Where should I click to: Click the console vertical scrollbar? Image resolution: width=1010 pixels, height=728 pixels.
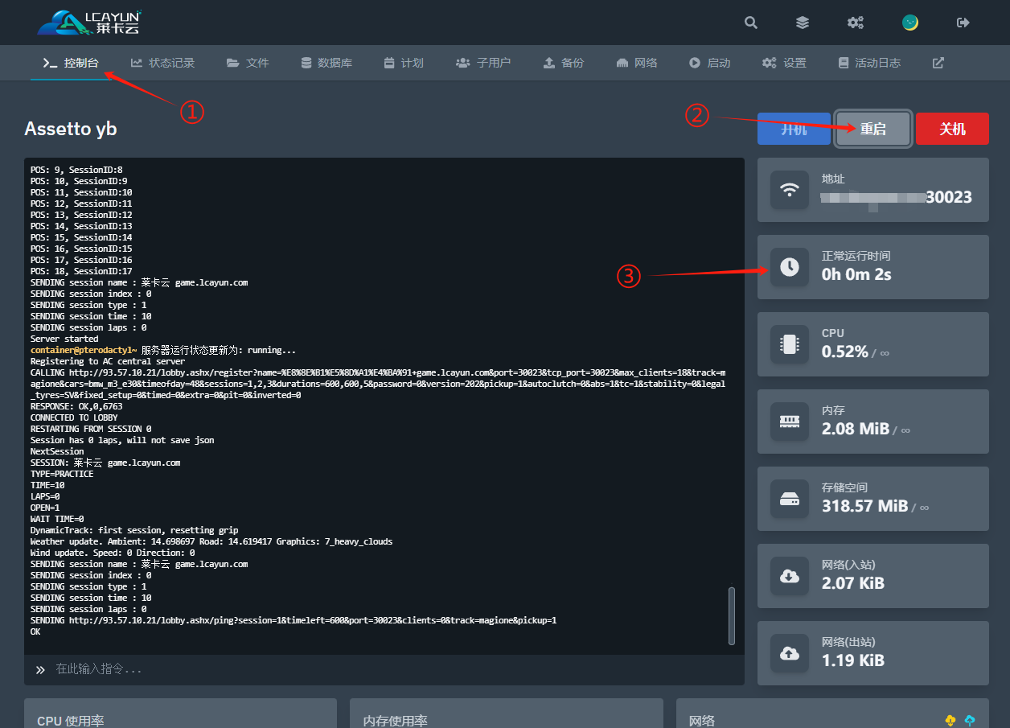click(x=731, y=615)
